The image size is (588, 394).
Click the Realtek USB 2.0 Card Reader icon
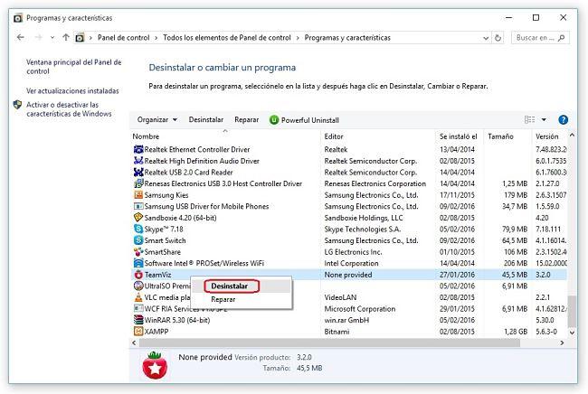(138, 173)
